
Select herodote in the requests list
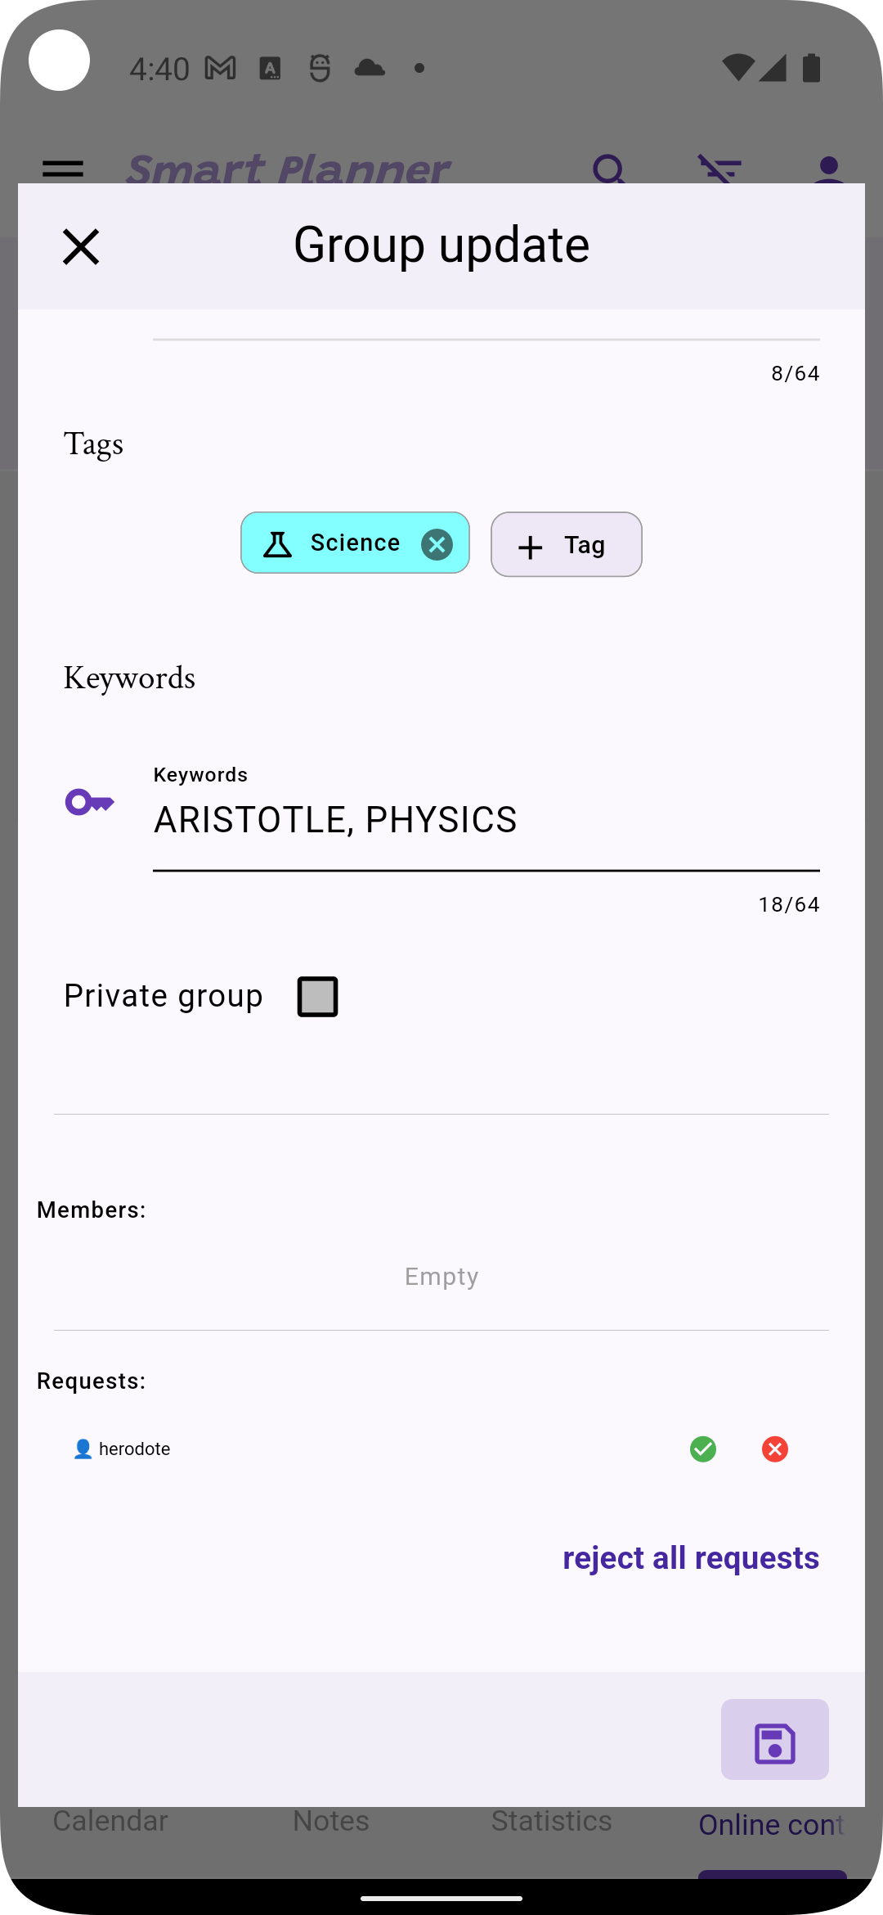click(x=134, y=1449)
